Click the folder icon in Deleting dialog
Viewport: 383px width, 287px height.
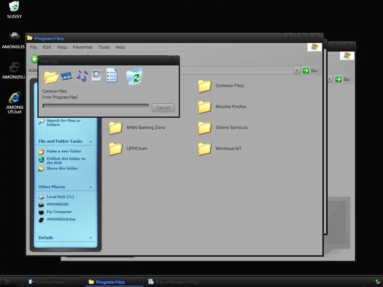[52, 78]
